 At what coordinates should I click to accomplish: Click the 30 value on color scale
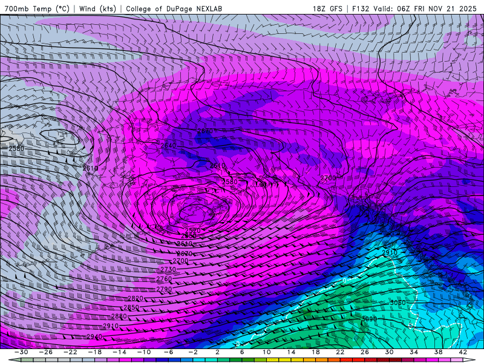pyautogui.click(x=389, y=352)
